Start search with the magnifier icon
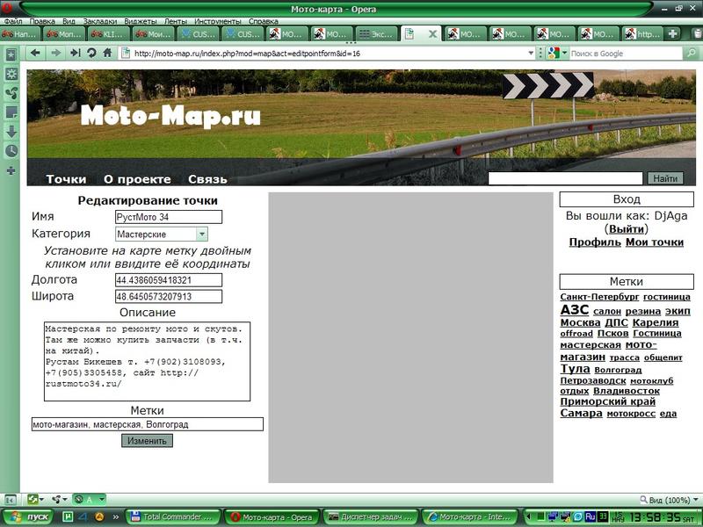This screenshot has height=527, width=703. click(691, 54)
